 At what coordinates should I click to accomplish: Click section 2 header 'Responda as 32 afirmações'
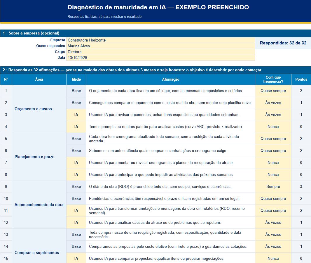point(155,70)
